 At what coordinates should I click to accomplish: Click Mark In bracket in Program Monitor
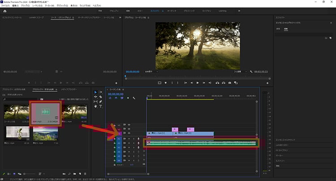tap(172, 83)
